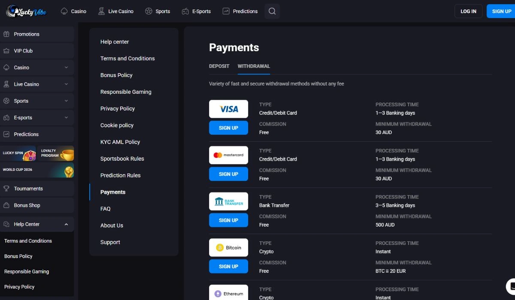This screenshot has height=300, width=515.
Task: Click the Promotions gift icon in sidebar
Action: (x=6, y=34)
